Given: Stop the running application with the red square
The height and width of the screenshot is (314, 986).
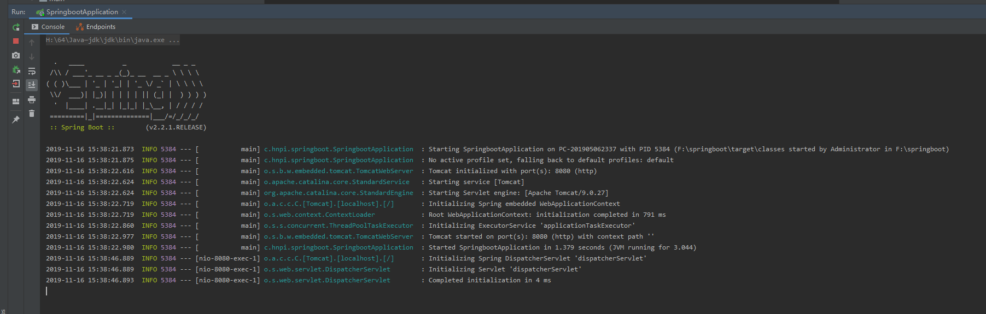Looking at the screenshot, I should (16, 41).
